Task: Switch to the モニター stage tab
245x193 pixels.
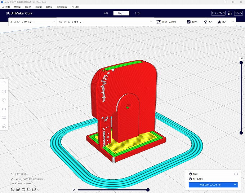Action: click(138, 13)
